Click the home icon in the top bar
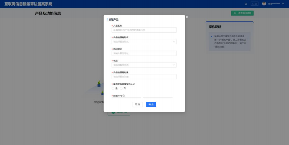Screen dimensions: 289x145 [x=246, y=4]
